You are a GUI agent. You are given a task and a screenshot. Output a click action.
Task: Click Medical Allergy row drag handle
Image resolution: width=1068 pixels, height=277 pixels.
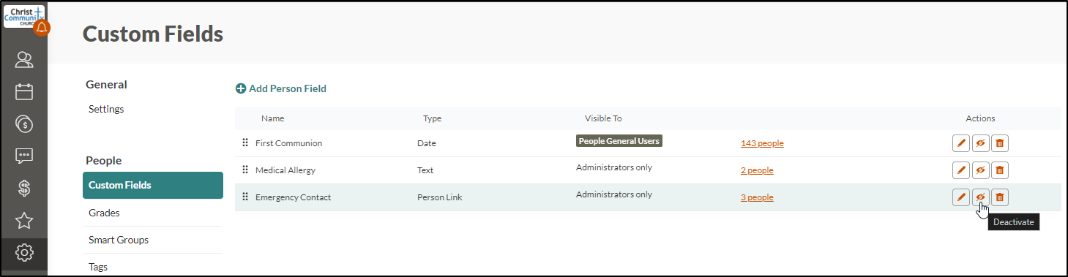pos(245,170)
